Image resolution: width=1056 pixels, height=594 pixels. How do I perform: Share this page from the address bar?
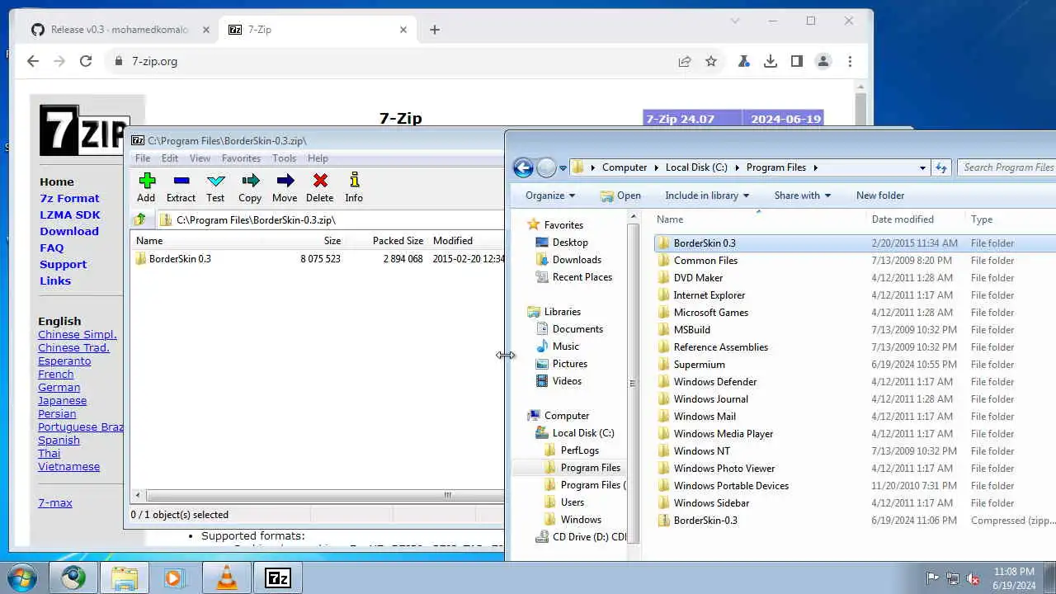coord(685,61)
